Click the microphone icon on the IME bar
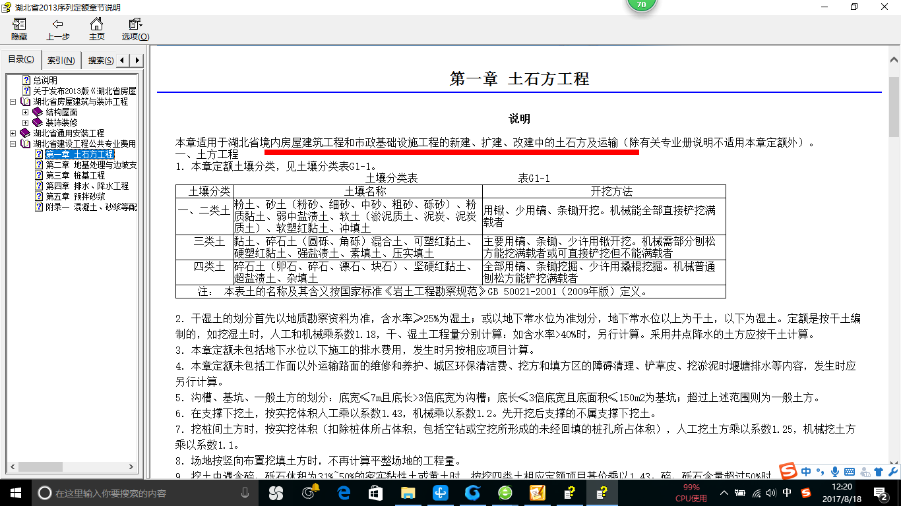901x506 pixels. click(834, 472)
